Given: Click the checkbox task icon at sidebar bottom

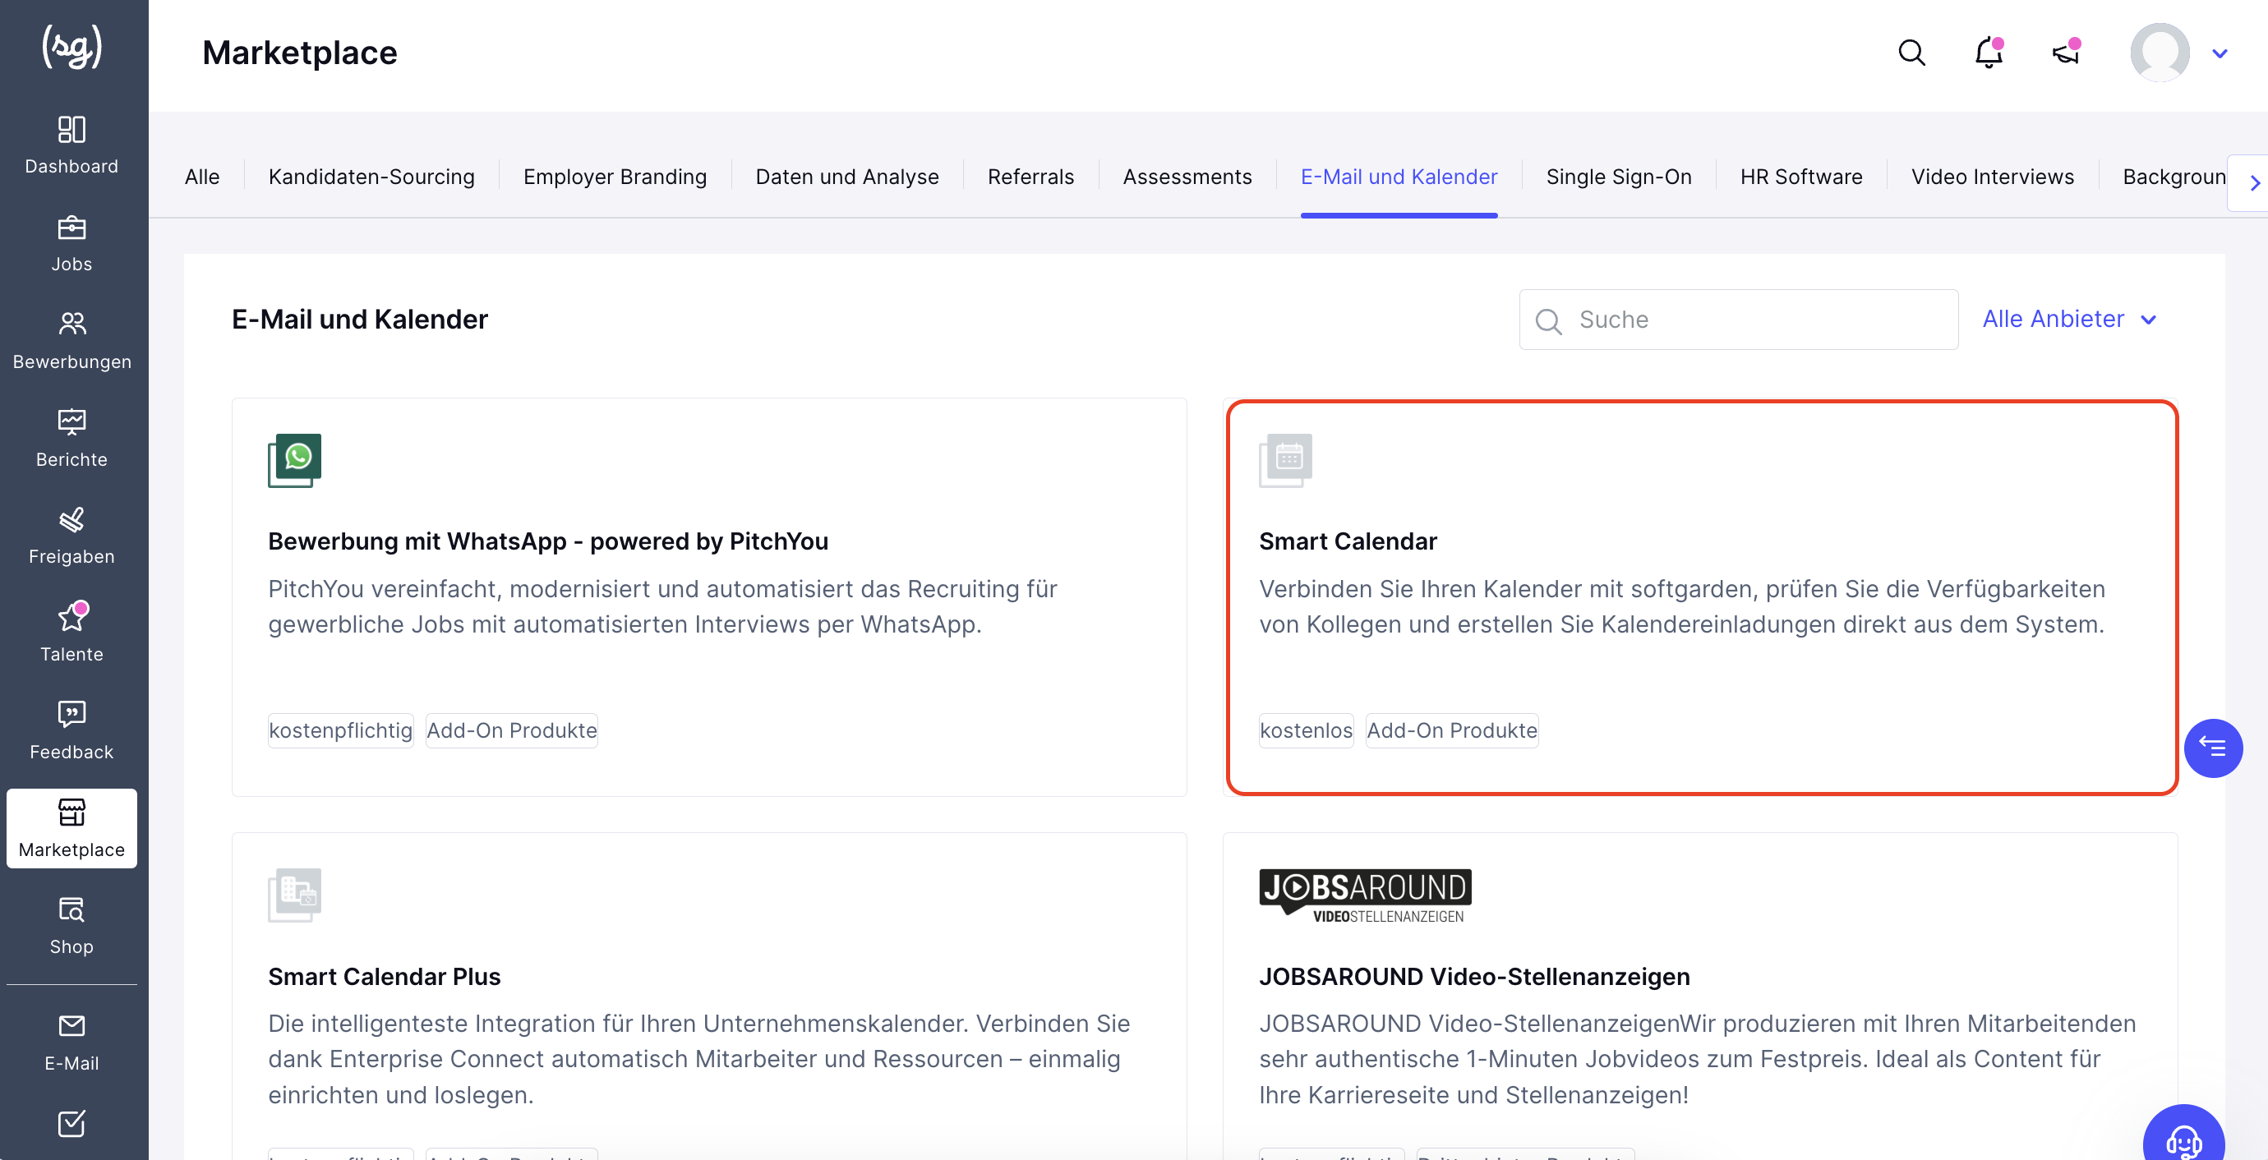Looking at the screenshot, I should [71, 1124].
